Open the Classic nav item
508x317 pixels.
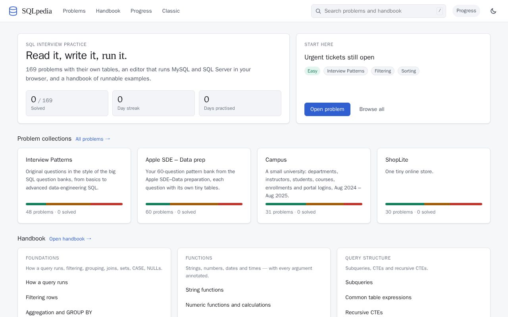pyautogui.click(x=171, y=11)
